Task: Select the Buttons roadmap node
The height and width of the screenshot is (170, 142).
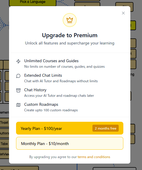Action: pos(4,133)
